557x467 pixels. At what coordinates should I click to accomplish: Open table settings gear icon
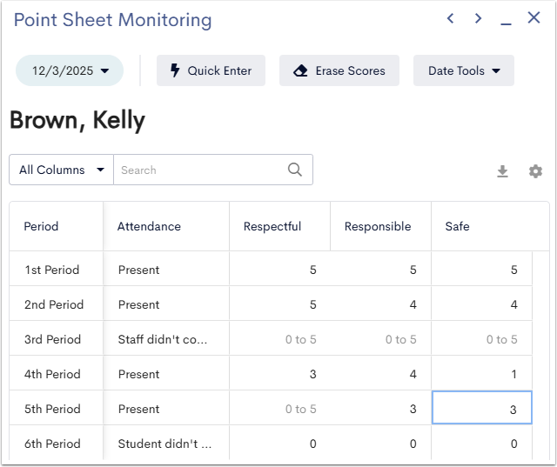[535, 171]
